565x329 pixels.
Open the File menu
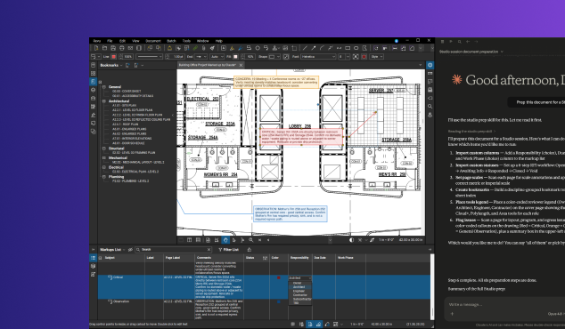pyautogui.click(x=110, y=41)
